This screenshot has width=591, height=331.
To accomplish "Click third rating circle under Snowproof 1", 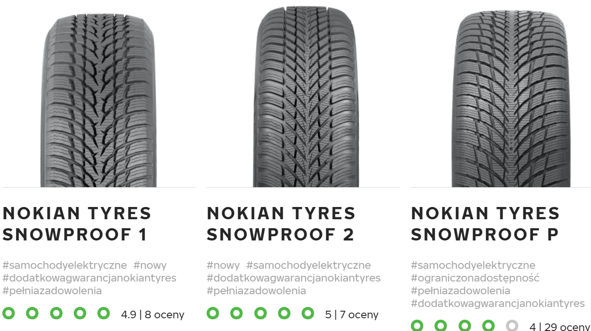I will point(56,313).
